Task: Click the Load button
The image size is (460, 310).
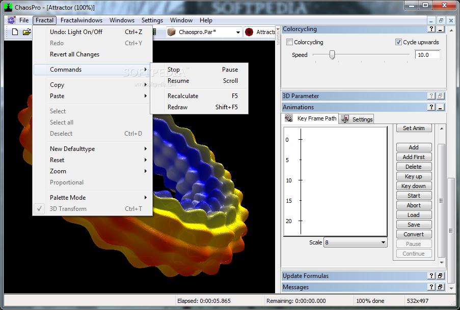Action: click(x=414, y=215)
